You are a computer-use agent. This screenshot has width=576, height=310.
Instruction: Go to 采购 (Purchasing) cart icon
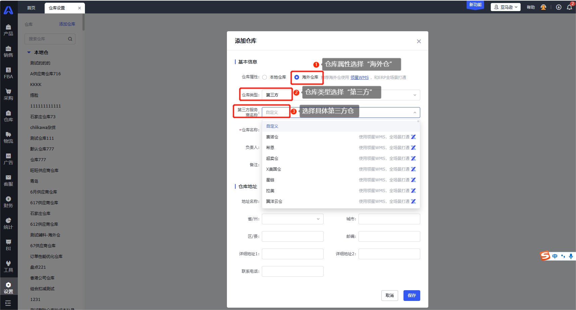pyautogui.click(x=8, y=94)
